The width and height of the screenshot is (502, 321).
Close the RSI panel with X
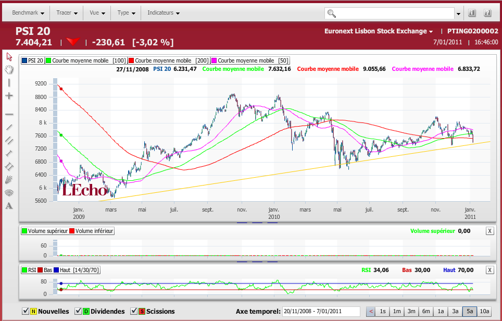[x=490, y=270]
